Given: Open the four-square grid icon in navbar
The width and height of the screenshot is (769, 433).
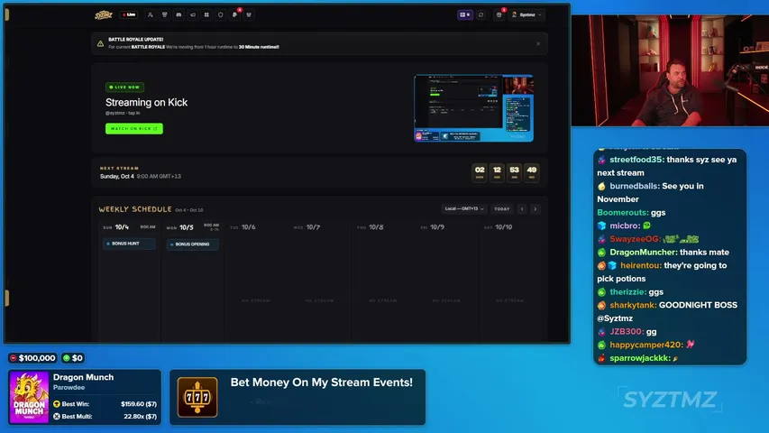Looking at the screenshot, I should [x=206, y=14].
